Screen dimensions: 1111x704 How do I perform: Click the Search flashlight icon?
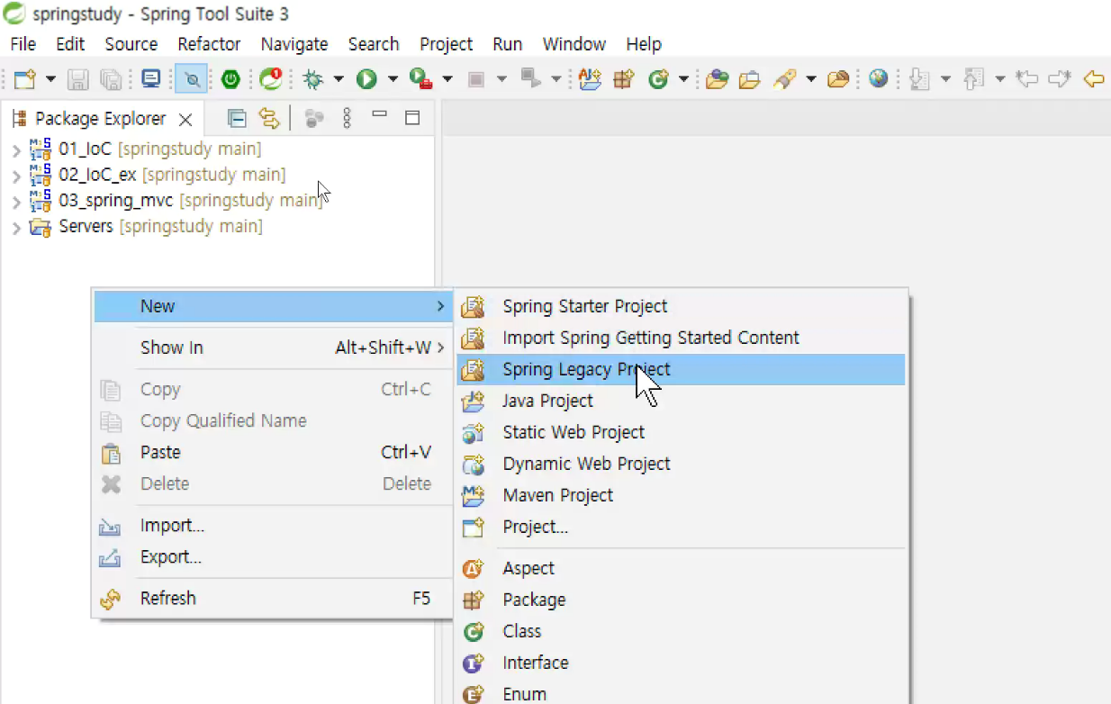[x=785, y=79]
